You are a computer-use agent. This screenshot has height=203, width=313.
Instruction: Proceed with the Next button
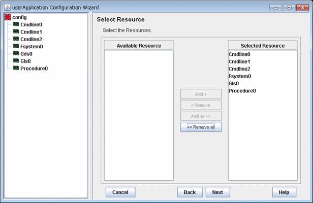coord(217,192)
